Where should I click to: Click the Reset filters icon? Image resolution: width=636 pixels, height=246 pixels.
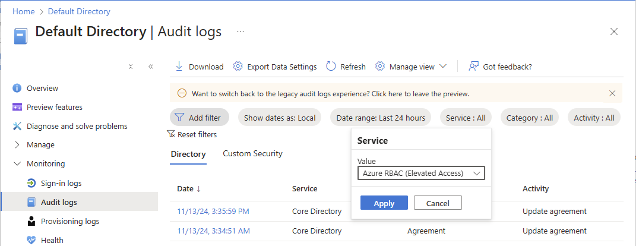[x=171, y=134]
